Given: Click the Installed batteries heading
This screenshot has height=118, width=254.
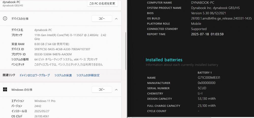Looking at the screenshot, I should tap(164, 60).
